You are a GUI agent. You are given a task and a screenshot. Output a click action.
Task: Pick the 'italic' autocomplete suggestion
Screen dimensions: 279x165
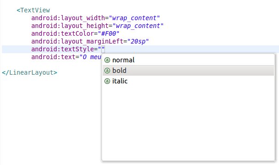[188, 81]
